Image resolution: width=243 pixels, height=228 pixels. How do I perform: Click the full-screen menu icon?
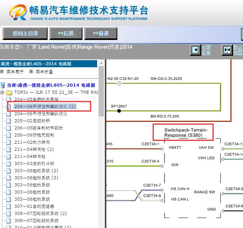point(195,50)
